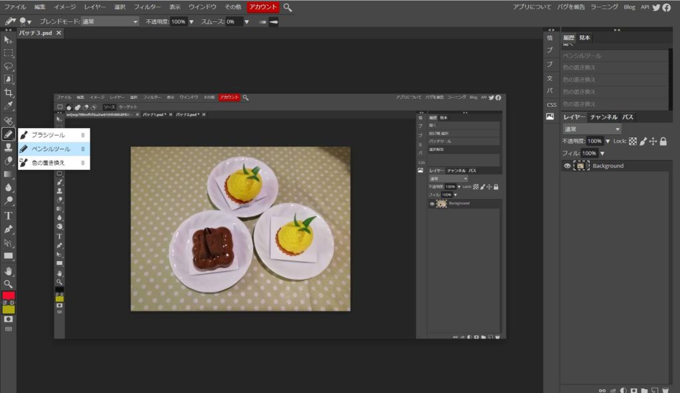Select the Clone Stamp tool in toolbar

click(x=9, y=147)
